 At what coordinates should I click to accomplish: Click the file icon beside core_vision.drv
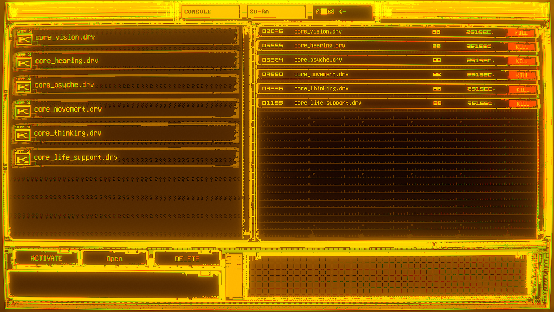point(24,39)
